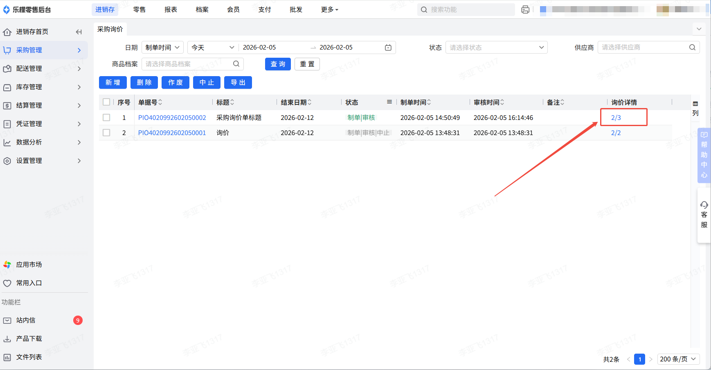This screenshot has height=370, width=711.
Task: Expand the 配送管理 sidebar section
Action: click(x=79, y=69)
